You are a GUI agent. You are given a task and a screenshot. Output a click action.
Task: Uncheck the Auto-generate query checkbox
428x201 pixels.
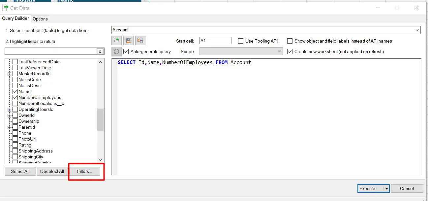coord(126,51)
